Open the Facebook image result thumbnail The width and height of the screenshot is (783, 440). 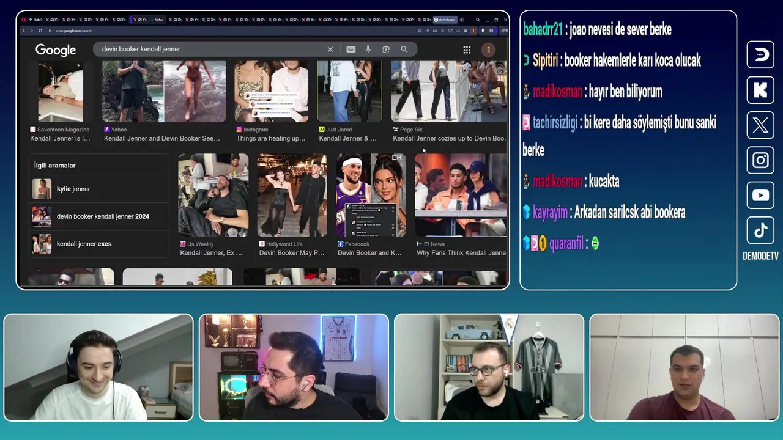point(371,195)
